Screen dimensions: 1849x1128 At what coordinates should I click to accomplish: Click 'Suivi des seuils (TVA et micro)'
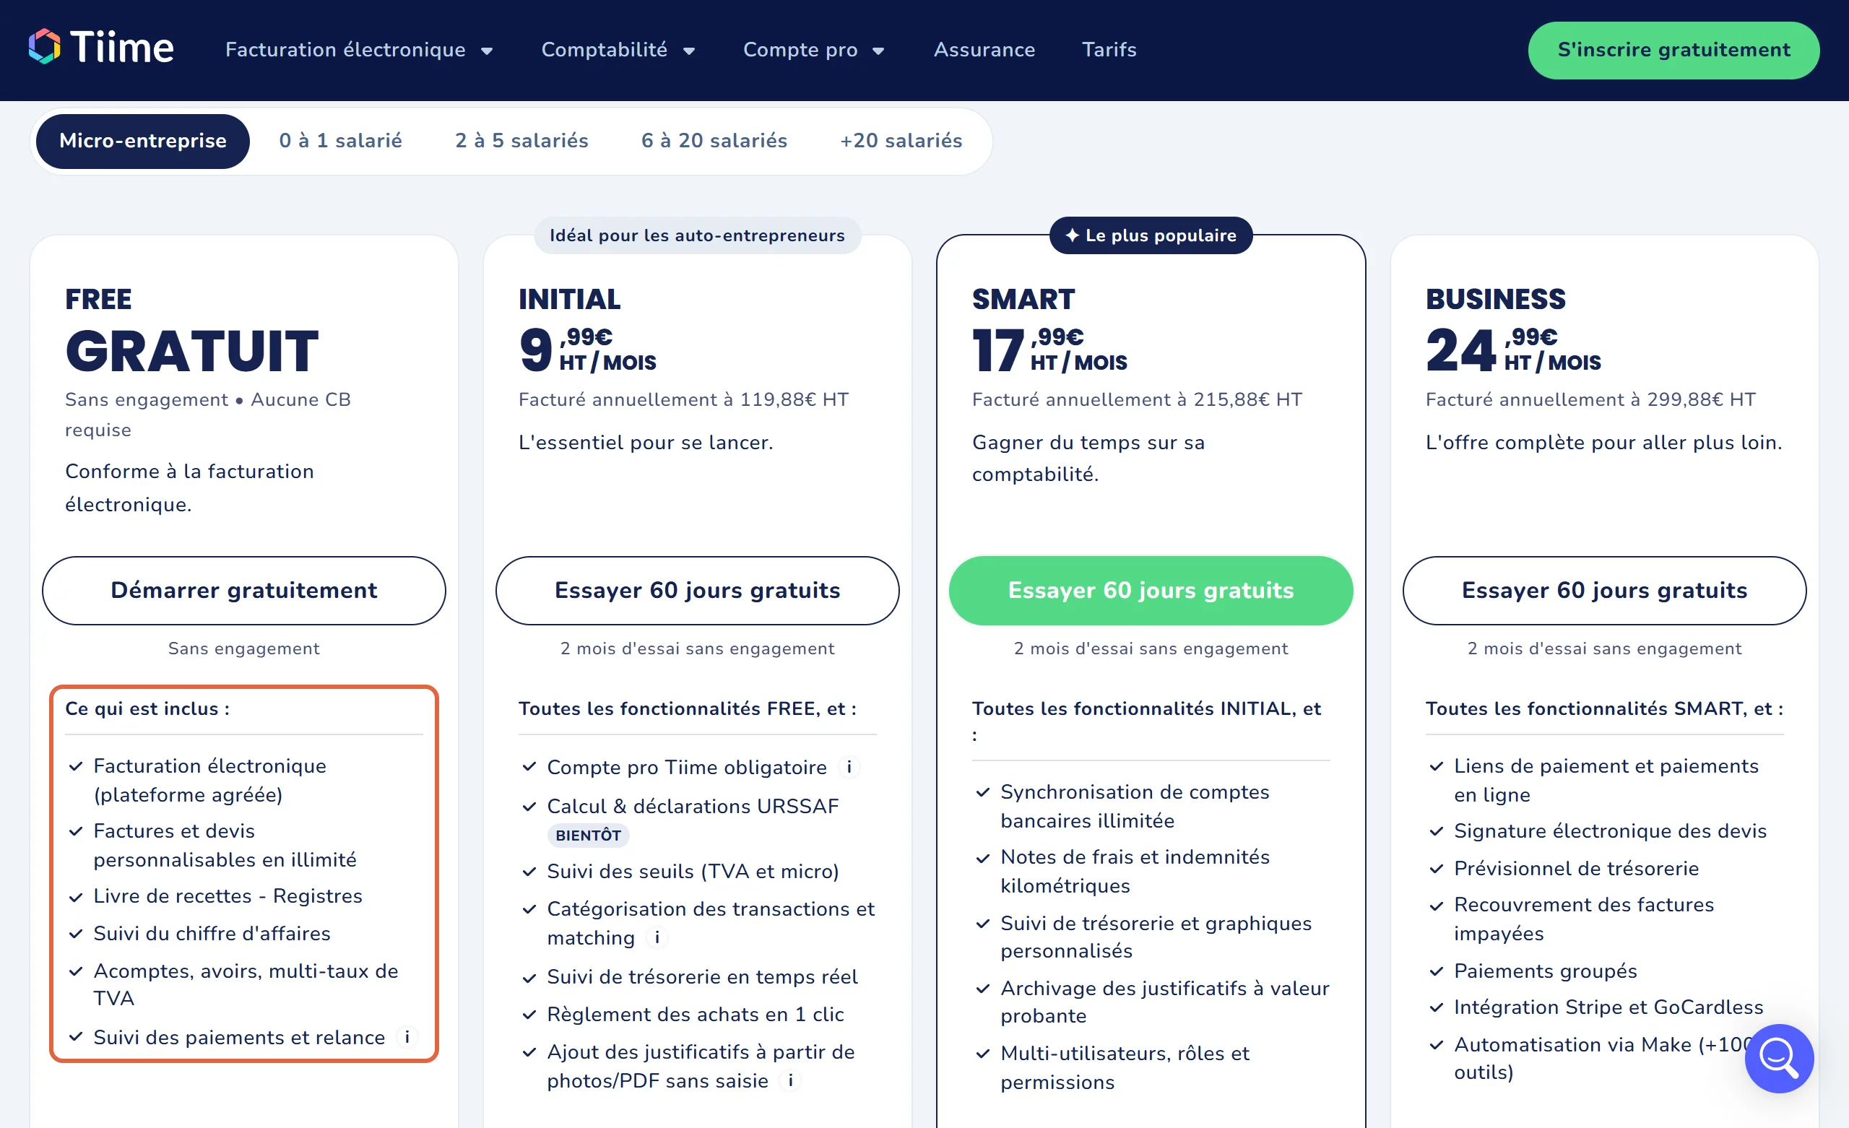coord(693,872)
